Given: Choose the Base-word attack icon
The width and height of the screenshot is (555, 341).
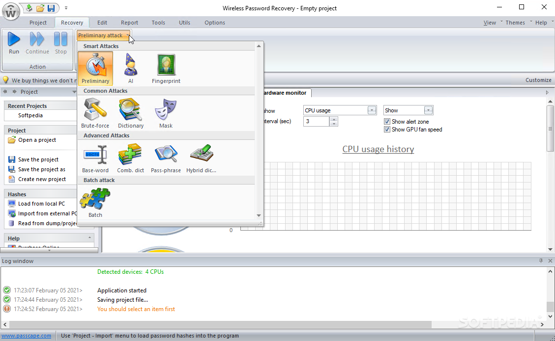Looking at the screenshot, I should [x=95, y=158].
